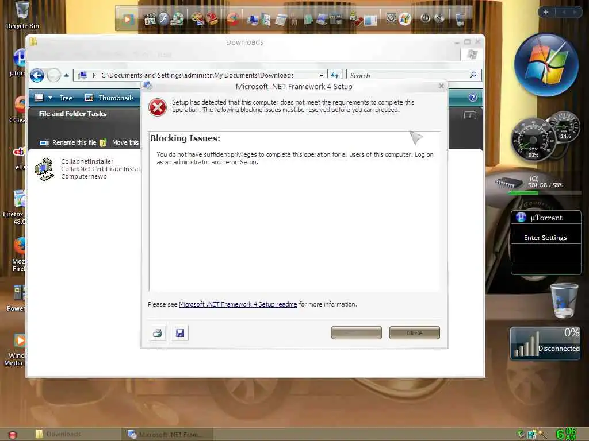Open the µTorrent gadget icon
Viewport: 589px width, 441px height.
[521, 217]
